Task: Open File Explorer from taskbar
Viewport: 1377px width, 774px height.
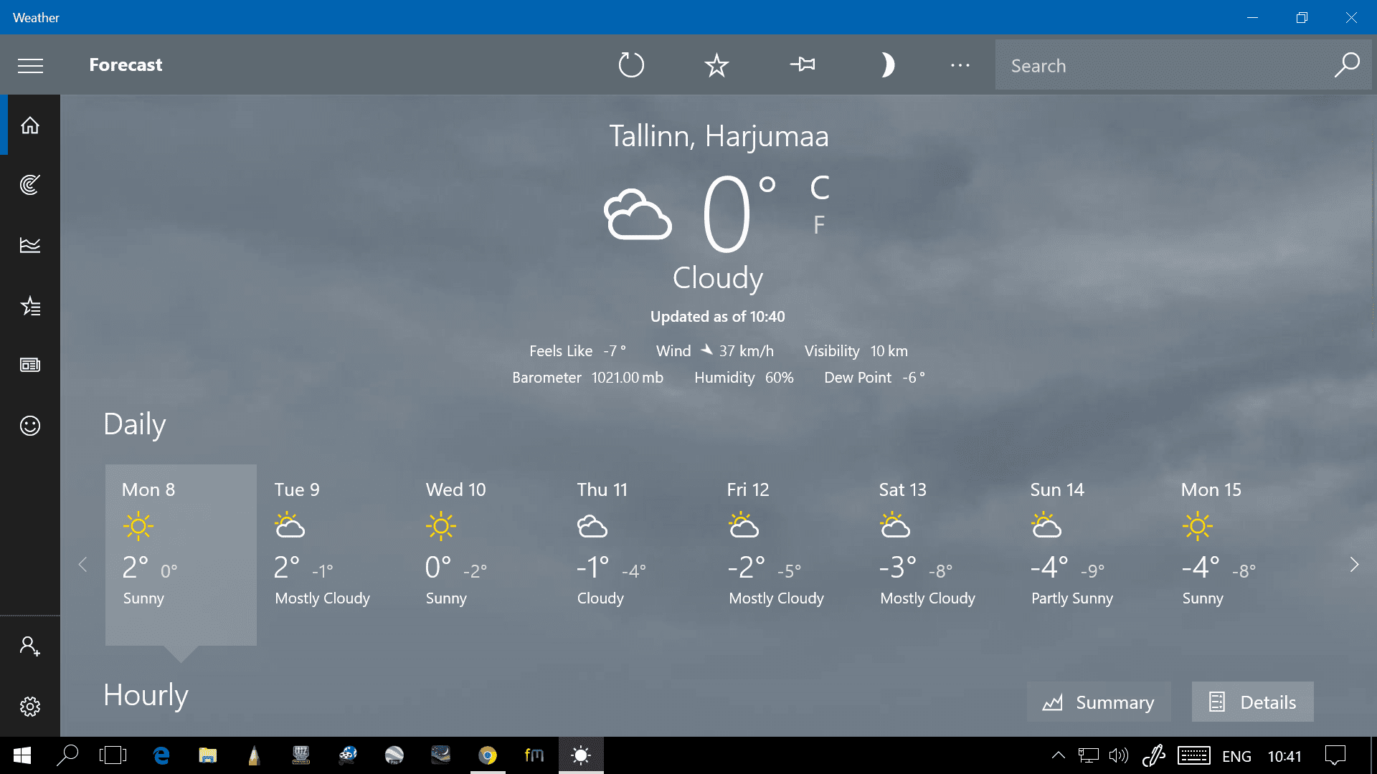Action: coord(208,755)
